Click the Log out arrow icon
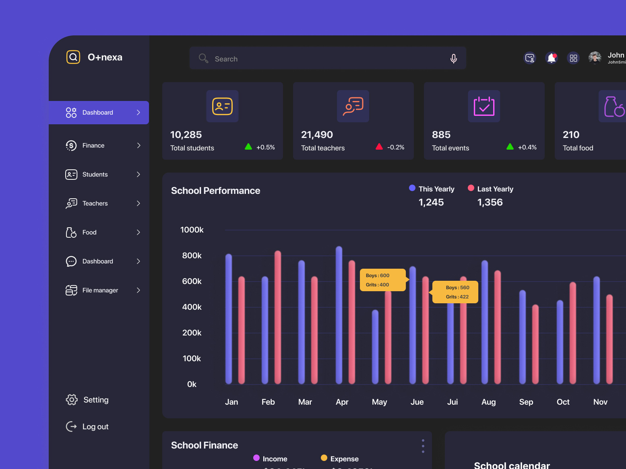Screen dimensions: 626x469 coord(71,426)
